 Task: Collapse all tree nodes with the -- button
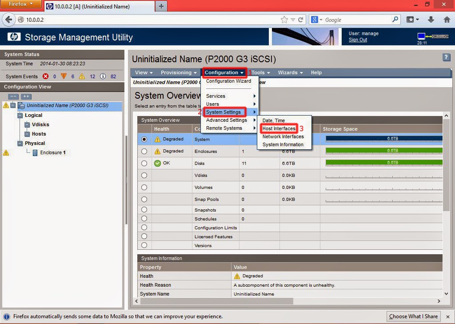(x=13, y=96)
